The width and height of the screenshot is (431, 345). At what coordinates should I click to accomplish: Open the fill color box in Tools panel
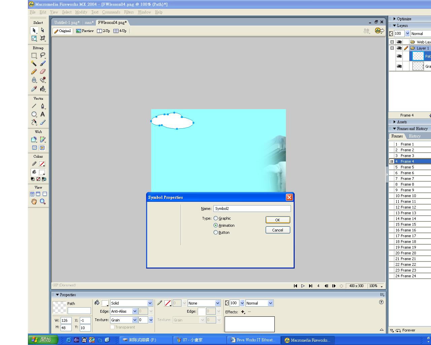tap(42, 172)
